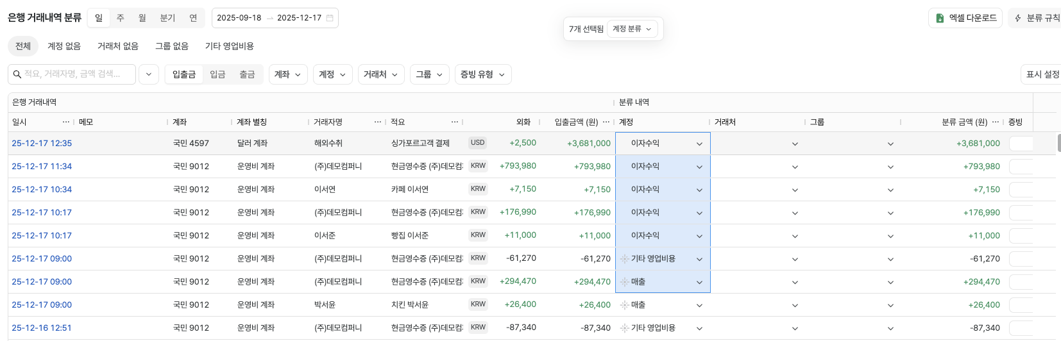Switch to the 기타 영업비용 tab
Viewport: 1061px width, 341px height.
pyautogui.click(x=229, y=46)
